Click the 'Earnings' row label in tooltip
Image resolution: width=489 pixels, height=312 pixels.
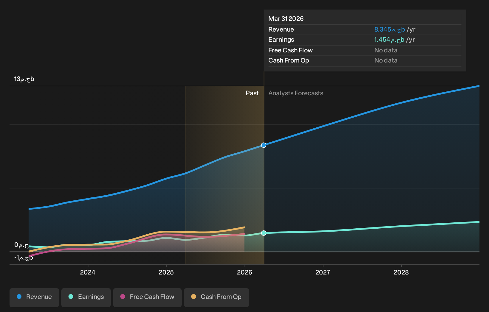pos(281,40)
